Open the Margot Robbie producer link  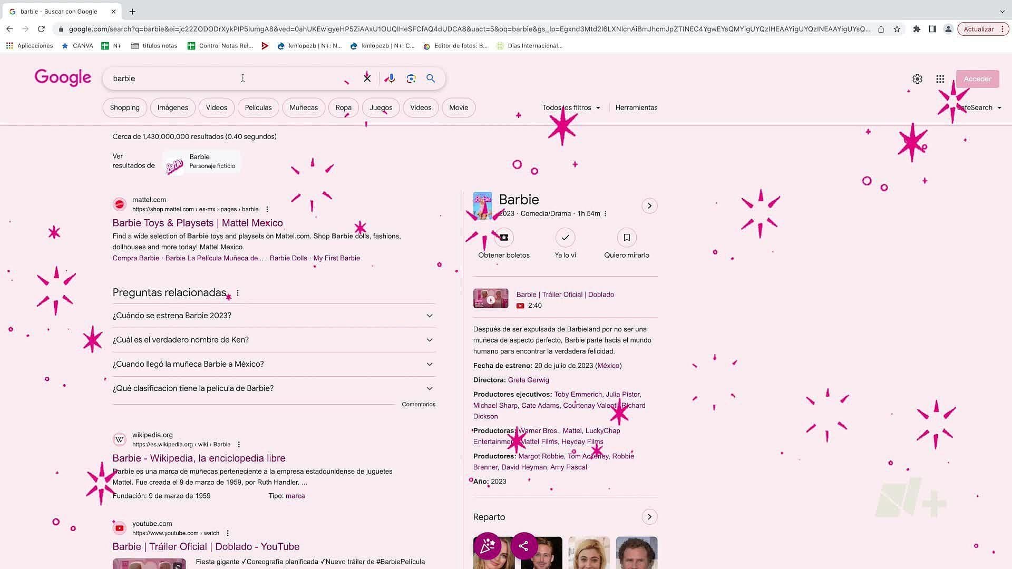pyautogui.click(x=541, y=456)
